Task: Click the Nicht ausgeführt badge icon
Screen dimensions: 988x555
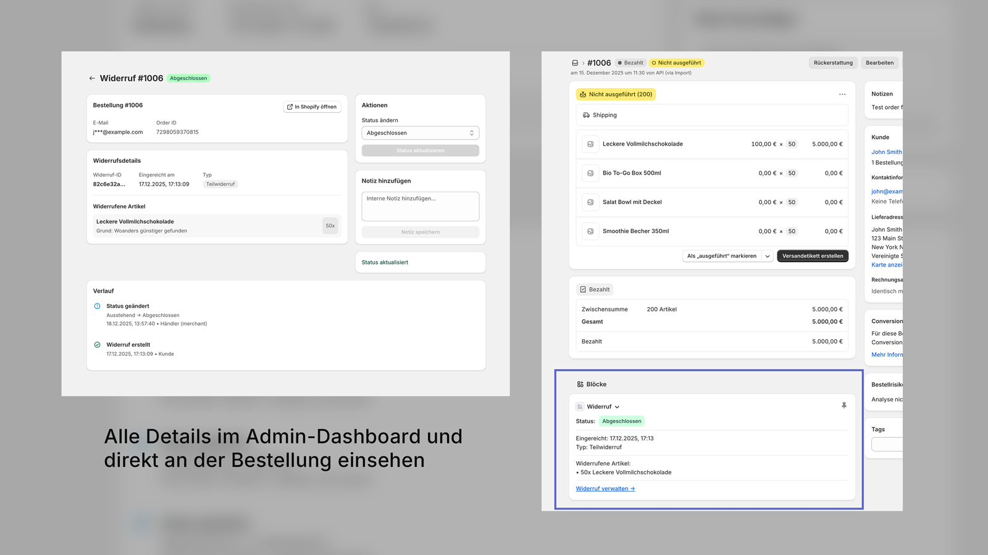Action: click(583, 94)
